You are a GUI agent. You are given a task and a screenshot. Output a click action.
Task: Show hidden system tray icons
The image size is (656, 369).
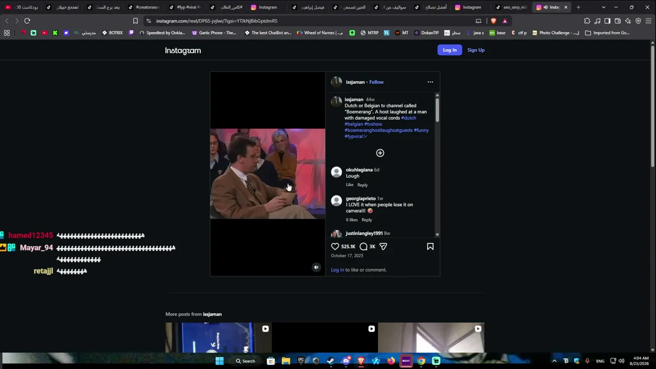[554, 361]
